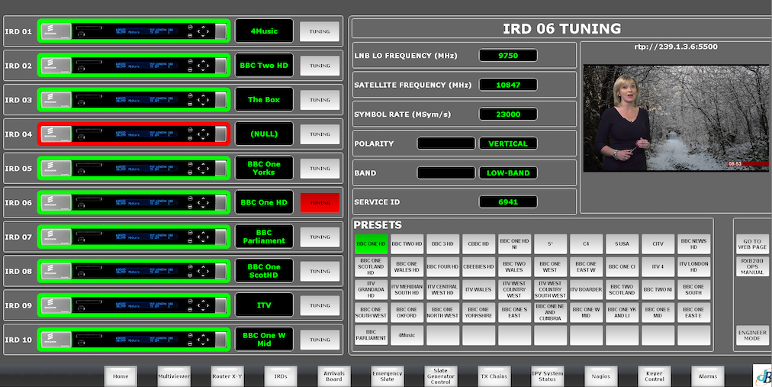Image resolution: width=772 pixels, height=387 pixels.
Task: Open the Multiviewer page
Action: [174, 376]
